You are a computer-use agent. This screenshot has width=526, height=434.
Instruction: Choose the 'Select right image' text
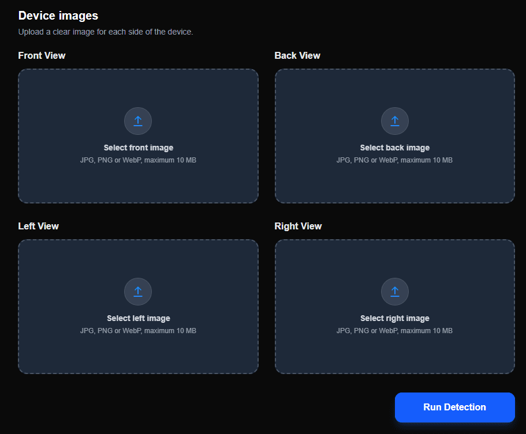coord(395,318)
